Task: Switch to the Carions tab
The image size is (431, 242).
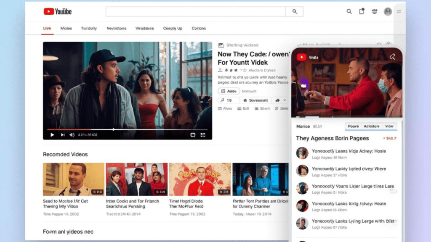Action: (198, 28)
